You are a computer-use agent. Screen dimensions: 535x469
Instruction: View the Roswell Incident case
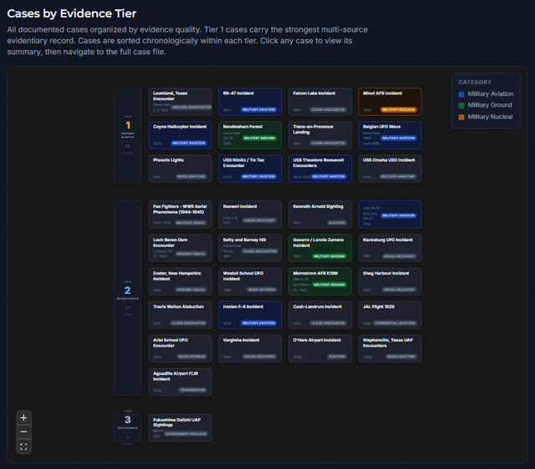coord(250,214)
